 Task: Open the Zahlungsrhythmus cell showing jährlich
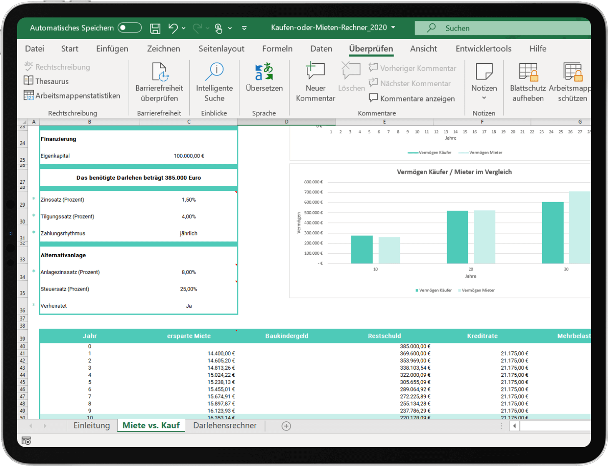point(189,233)
